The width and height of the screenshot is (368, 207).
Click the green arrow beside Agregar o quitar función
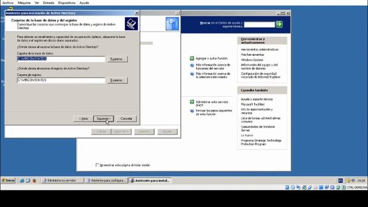[191, 58]
